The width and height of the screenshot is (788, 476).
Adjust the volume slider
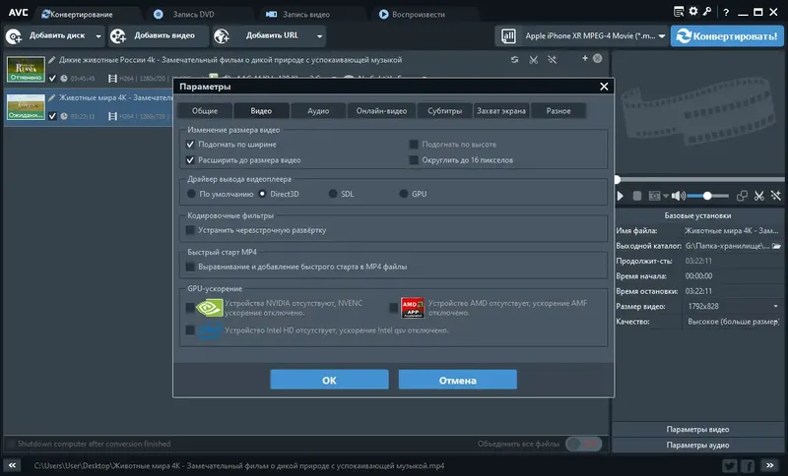[707, 196]
